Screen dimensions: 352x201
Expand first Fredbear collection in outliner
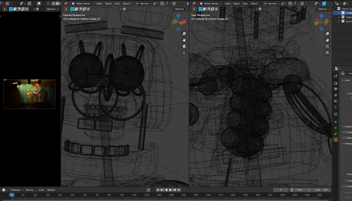pos(339,13)
